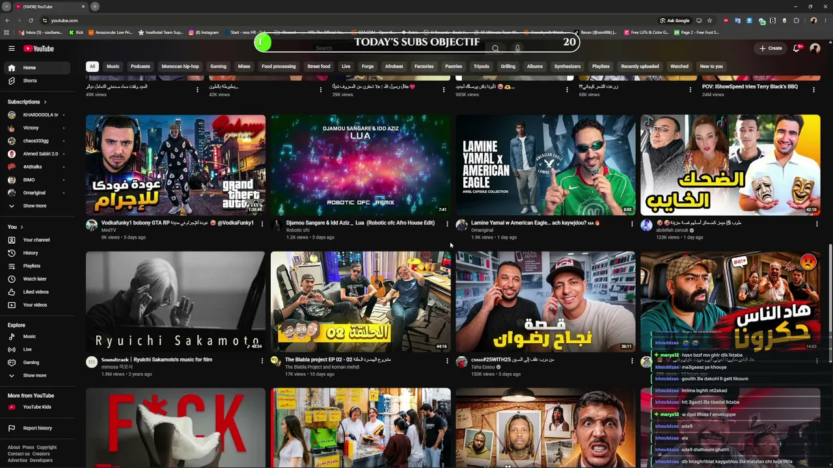Play the Lamine Yamal x American Eagle thumbnail
The image size is (833, 468).
(545, 165)
